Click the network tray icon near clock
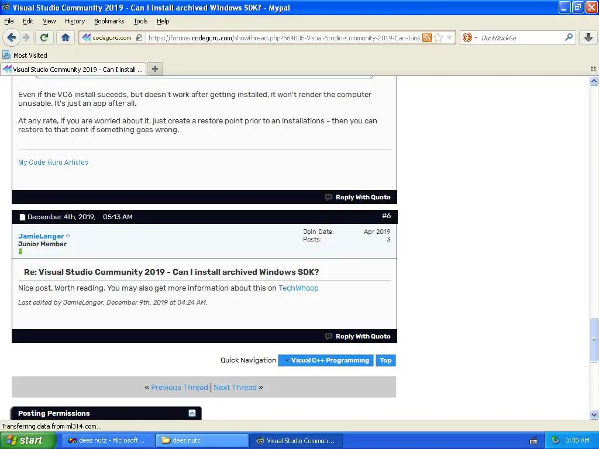The height and width of the screenshot is (449, 599). (555, 440)
